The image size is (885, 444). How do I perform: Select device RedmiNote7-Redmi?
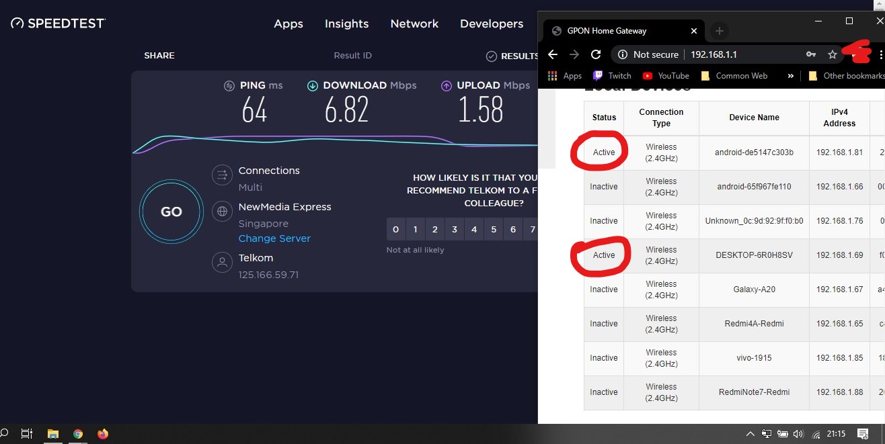[x=754, y=392]
